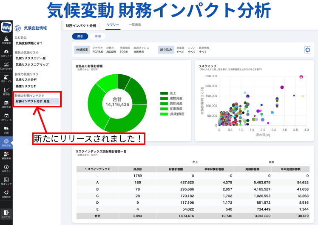Click the 気候変動 globe sidebar icon

point(6,141)
